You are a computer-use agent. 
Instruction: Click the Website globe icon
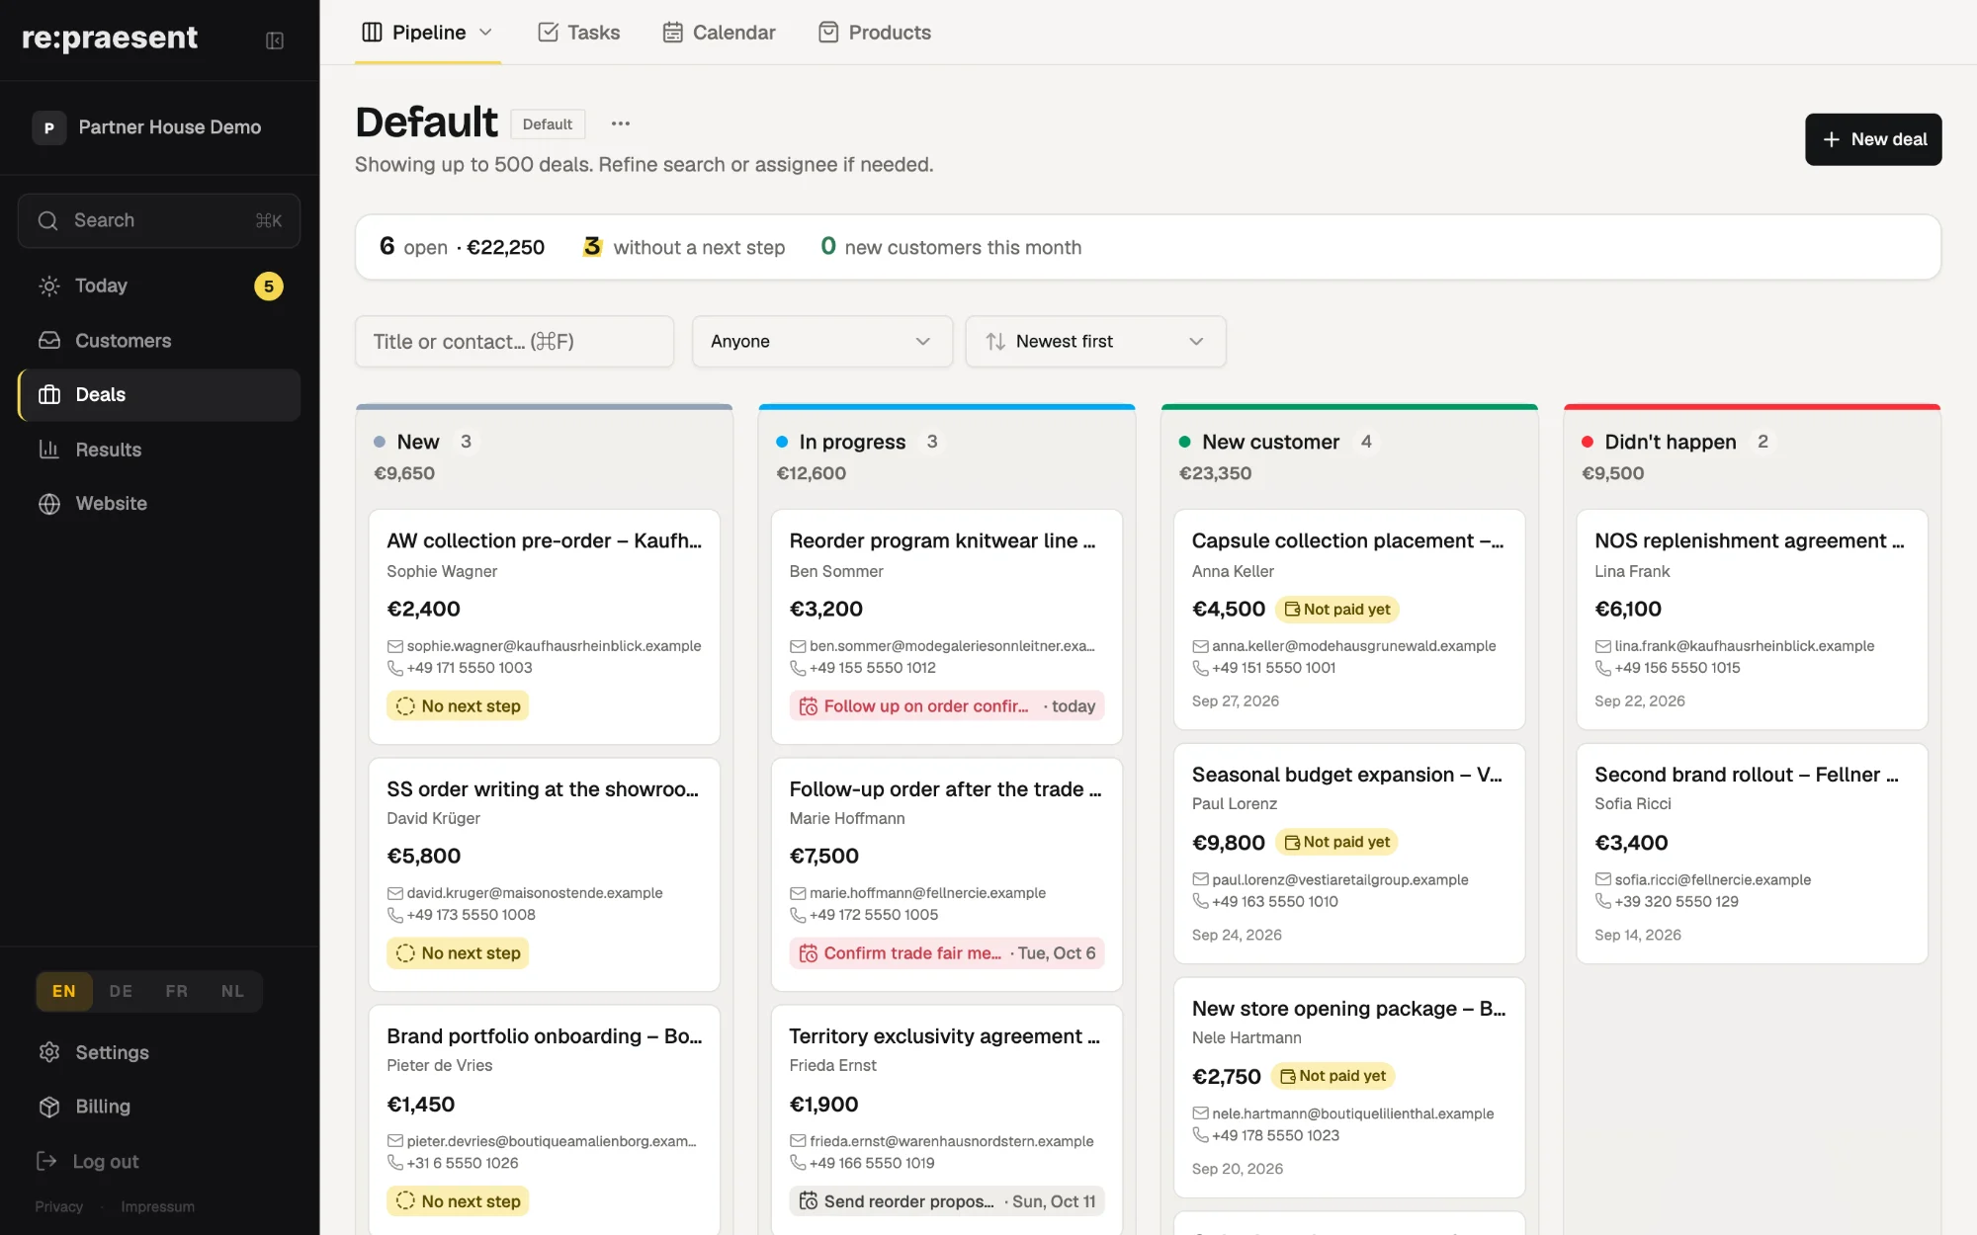(x=49, y=503)
